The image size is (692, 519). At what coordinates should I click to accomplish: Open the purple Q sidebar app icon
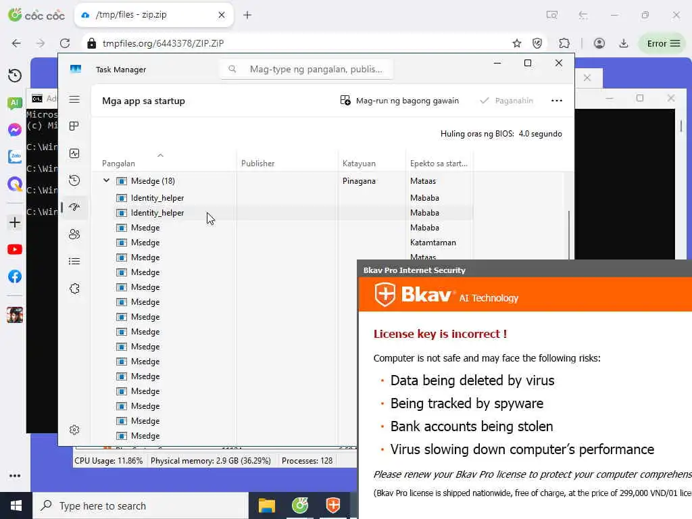15,184
